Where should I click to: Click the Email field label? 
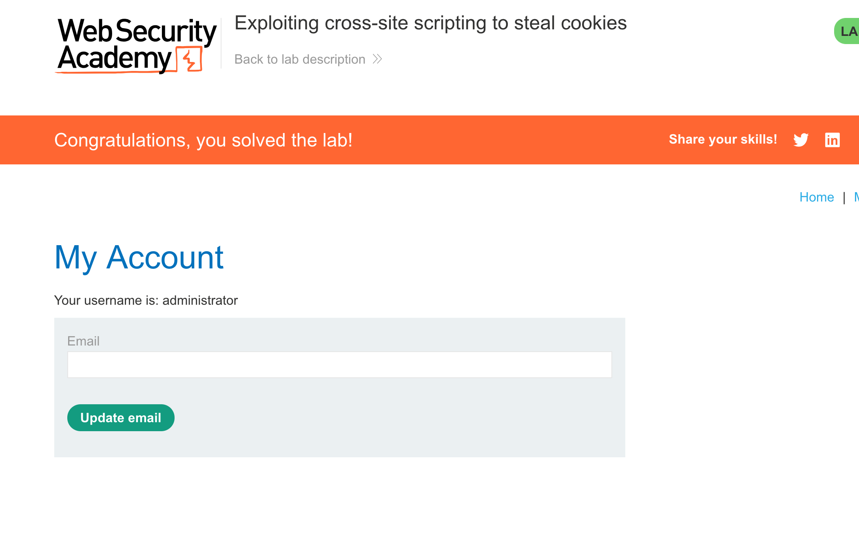(x=83, y=341)
